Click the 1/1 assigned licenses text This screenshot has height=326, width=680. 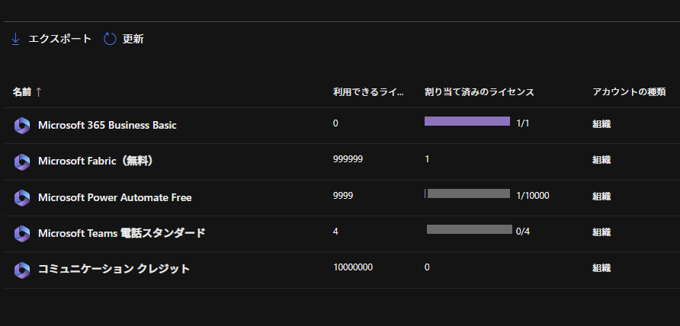523,123
